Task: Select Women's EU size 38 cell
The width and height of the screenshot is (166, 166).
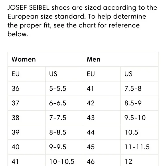Action: click(27, 118)
